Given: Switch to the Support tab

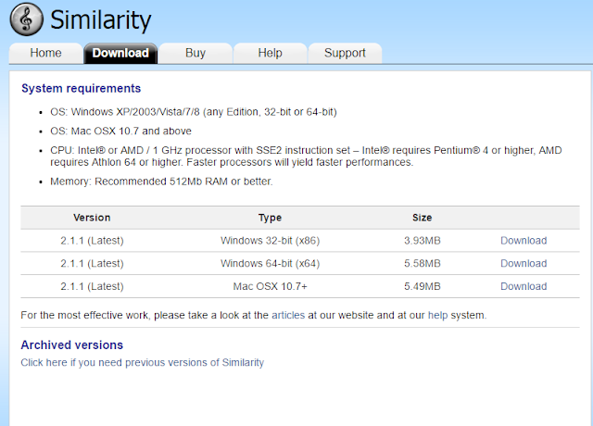Looking at the screenshot, I should 345,53.
